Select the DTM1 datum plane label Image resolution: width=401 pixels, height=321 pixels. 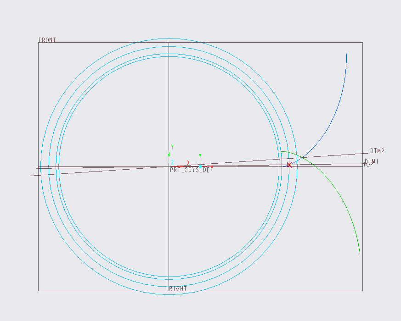(371, 161)
